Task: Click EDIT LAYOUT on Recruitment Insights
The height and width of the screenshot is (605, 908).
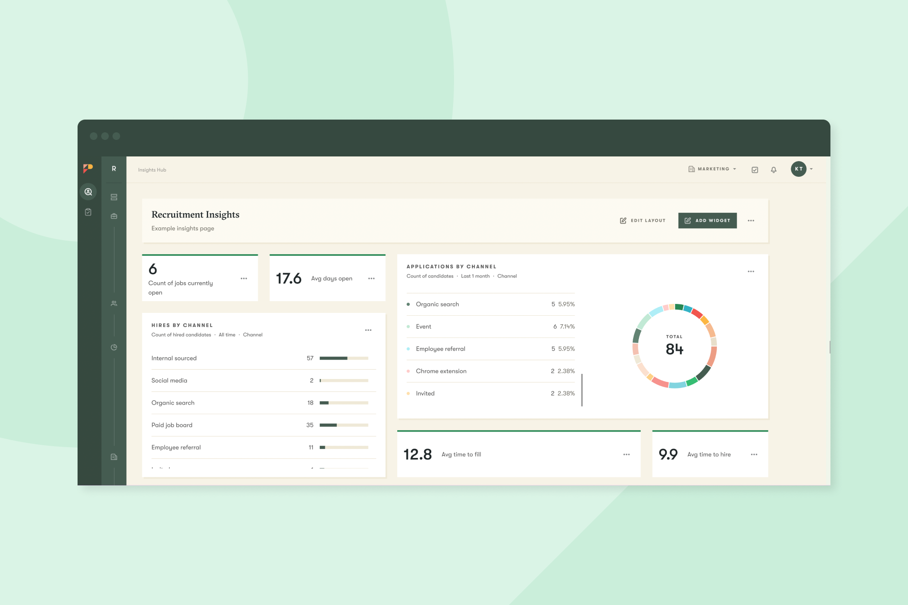Action: click(643, 220)
